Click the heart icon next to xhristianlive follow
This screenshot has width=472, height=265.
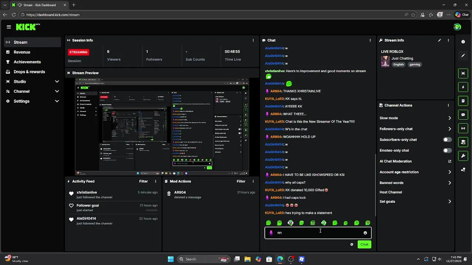[72, 194]
